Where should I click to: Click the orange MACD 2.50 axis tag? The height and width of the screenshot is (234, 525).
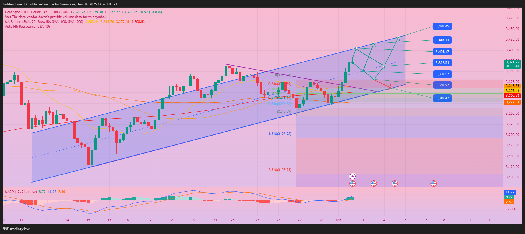[509, 202]
